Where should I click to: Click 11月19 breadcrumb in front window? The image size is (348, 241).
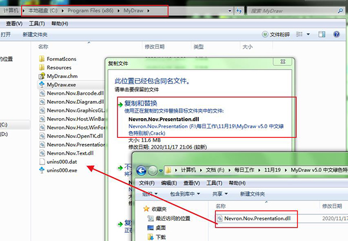(273, 170)
